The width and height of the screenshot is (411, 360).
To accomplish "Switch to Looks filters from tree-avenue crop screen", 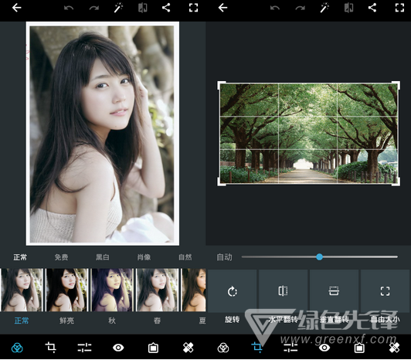I will click(x=223, y=348).
